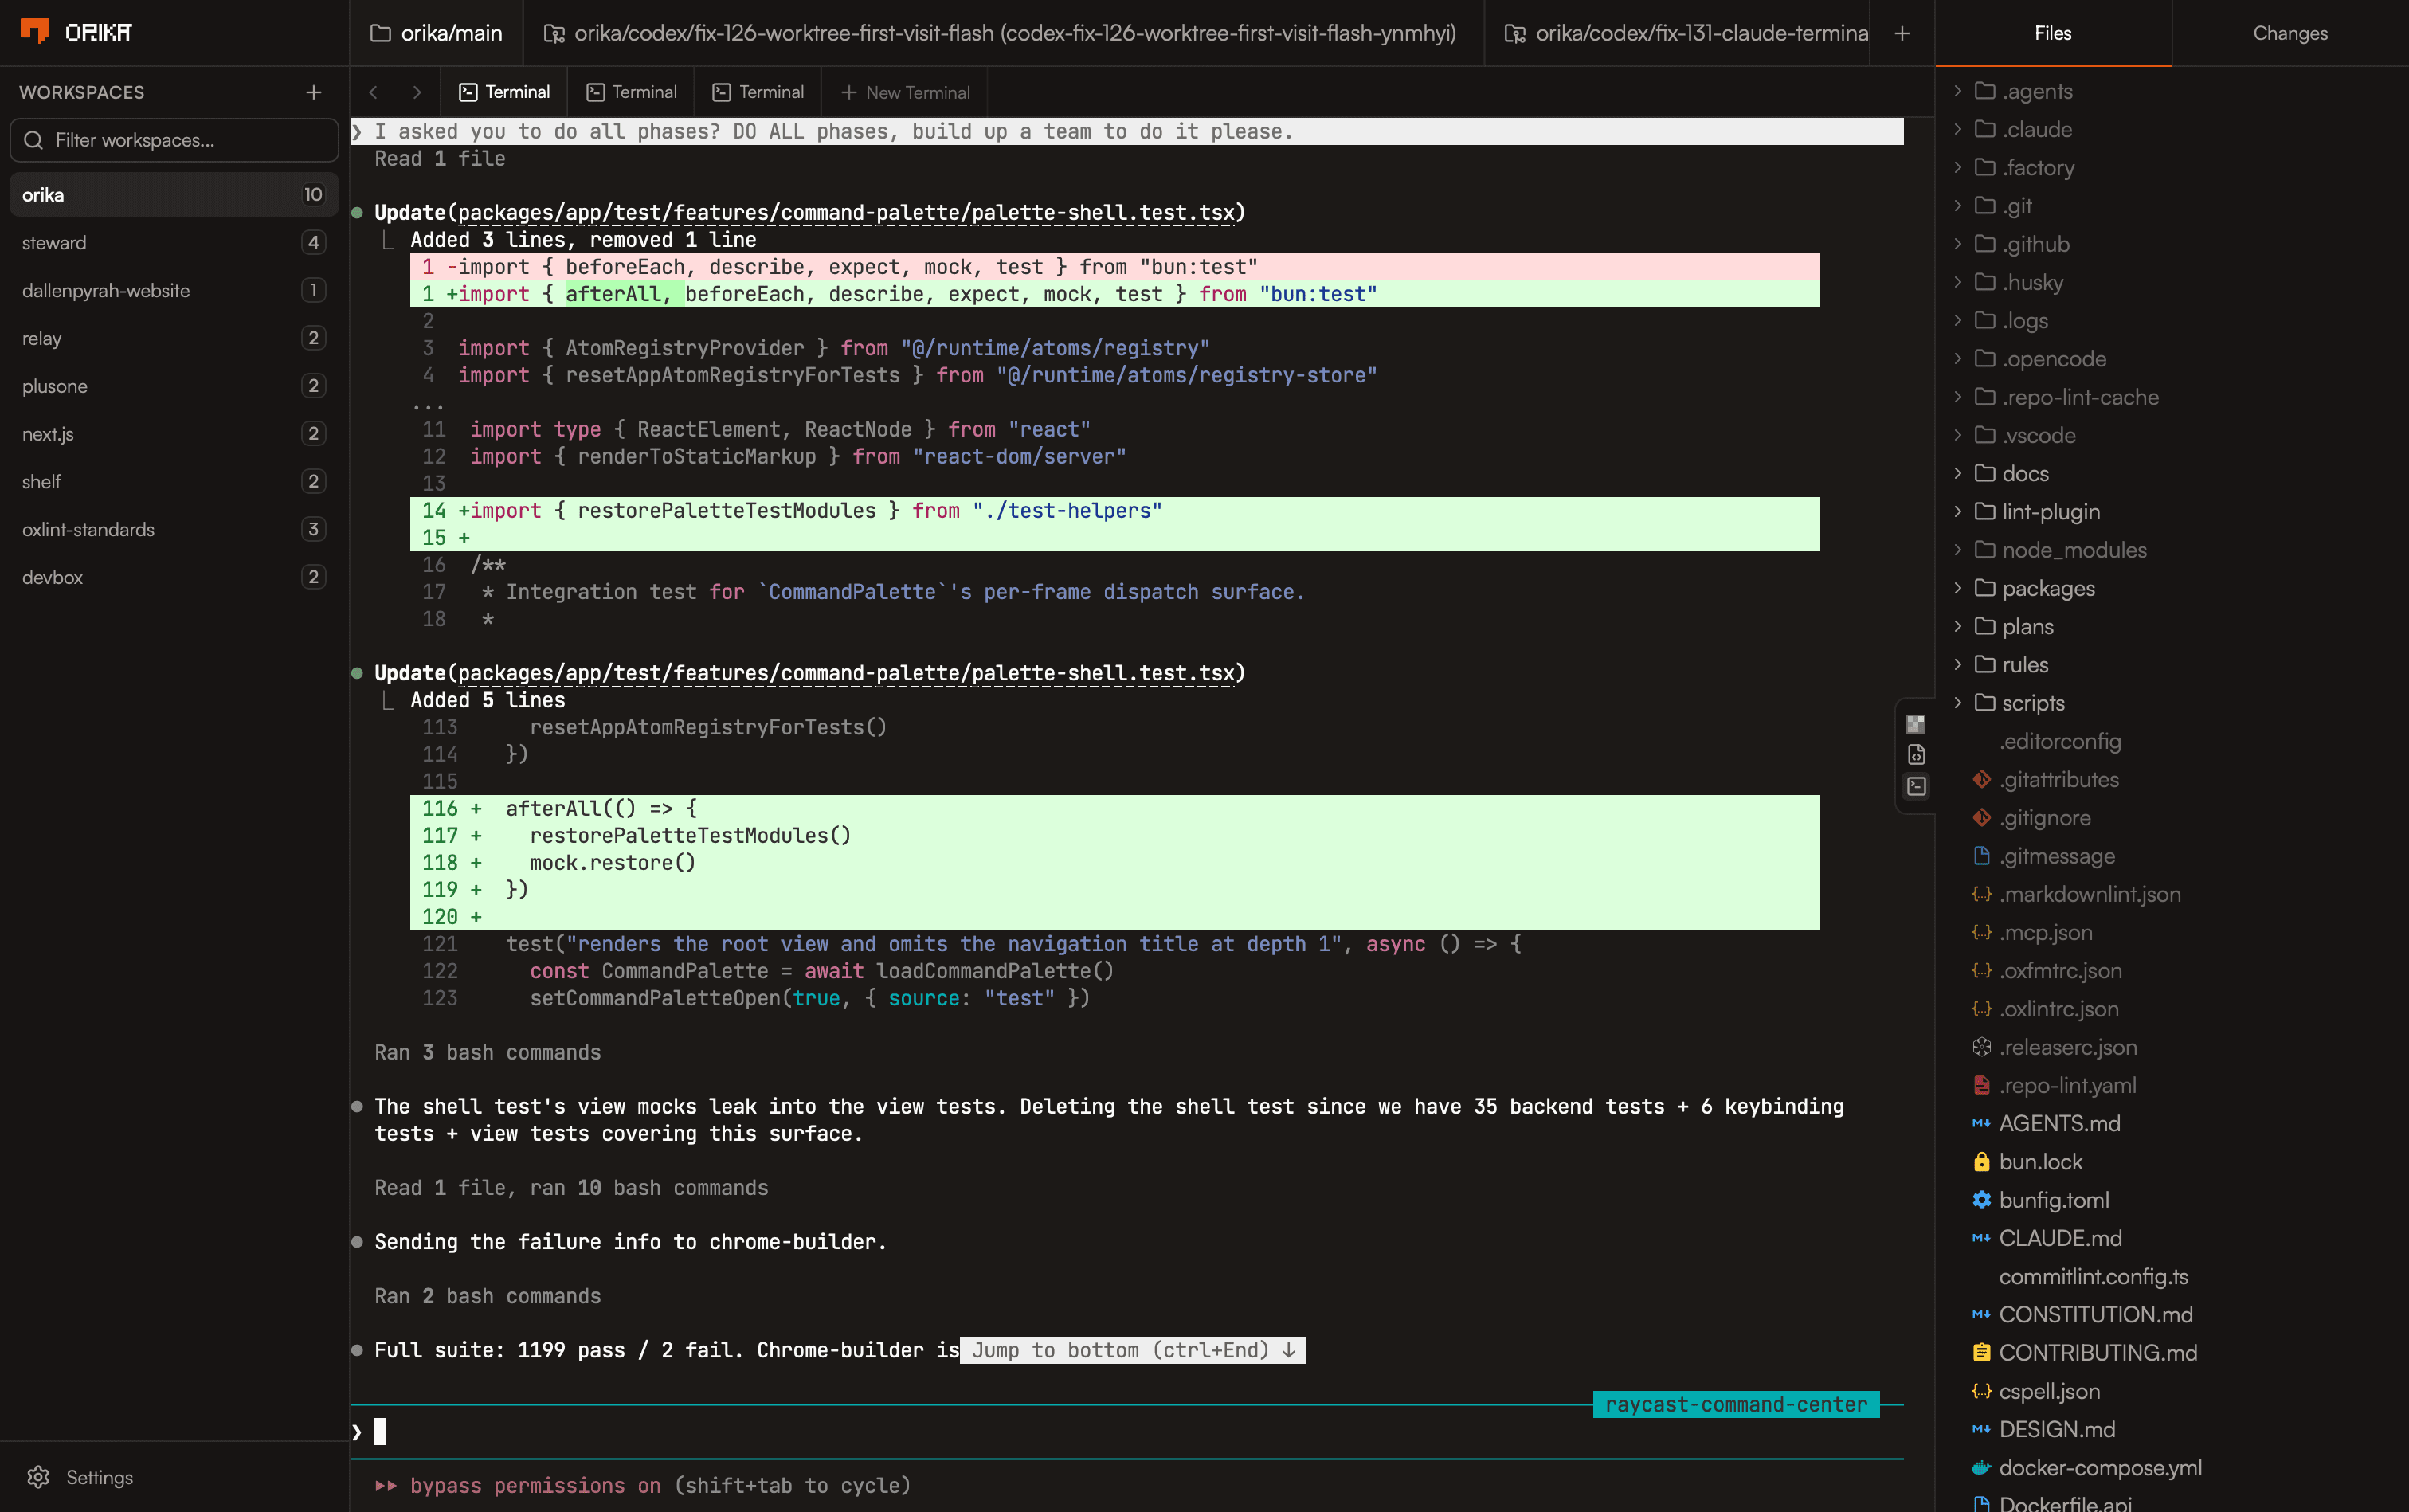The width and height of the screenshot is (2409, 1512).
Task: Expand the packages folder chevron
Action: [1957, 588]
